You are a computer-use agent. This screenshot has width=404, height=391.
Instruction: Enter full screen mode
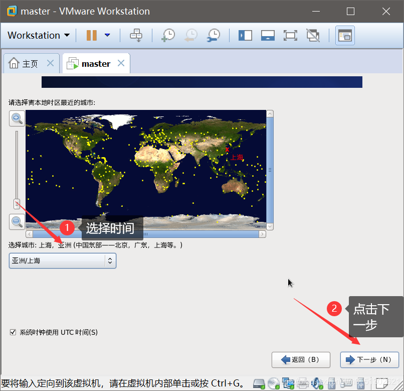pyautogui.click(x=290, y=35)
